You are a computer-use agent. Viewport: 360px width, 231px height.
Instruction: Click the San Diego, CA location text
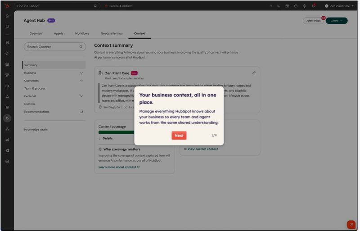coord(112,107)
